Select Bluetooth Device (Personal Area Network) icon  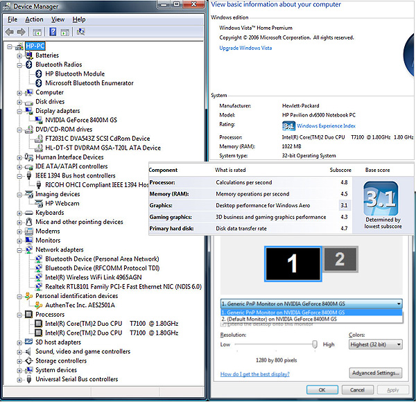(x=39, y=259)
